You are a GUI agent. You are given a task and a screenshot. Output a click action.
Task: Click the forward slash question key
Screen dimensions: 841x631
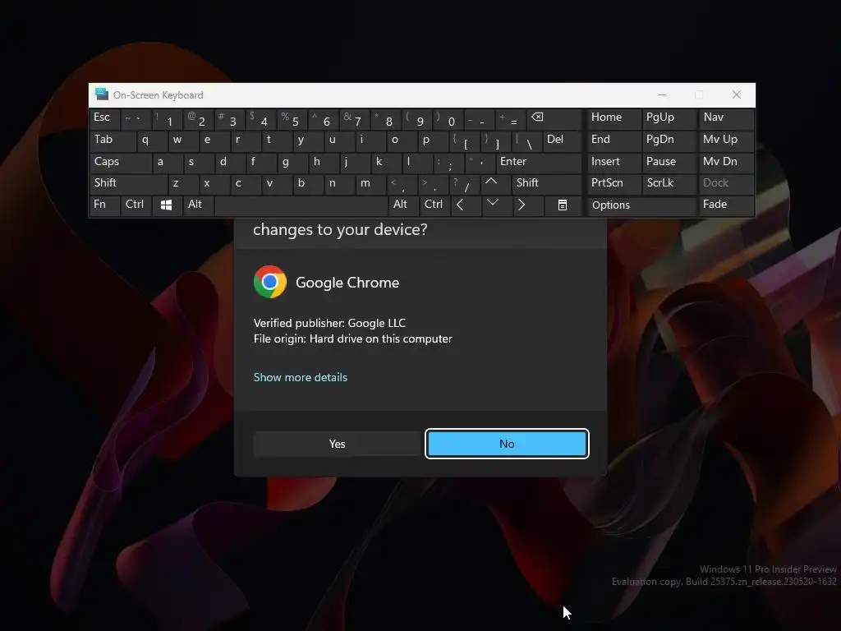(x=464, y=183)
